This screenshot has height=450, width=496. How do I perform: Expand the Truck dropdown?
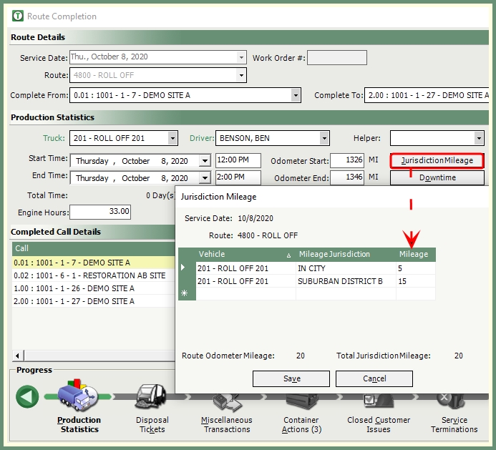coord(172,138)
